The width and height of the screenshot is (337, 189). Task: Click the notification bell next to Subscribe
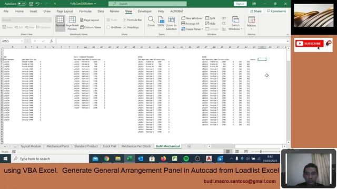[328, 44]
